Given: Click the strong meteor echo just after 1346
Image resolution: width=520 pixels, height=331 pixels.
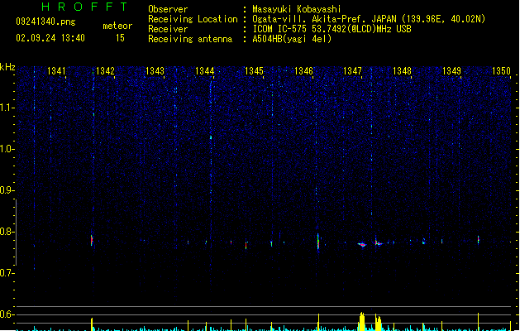Looking at the screenshot, I should click(318, 242).
